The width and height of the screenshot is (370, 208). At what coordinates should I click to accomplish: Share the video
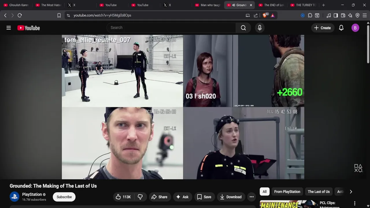[x=159, y=197]
